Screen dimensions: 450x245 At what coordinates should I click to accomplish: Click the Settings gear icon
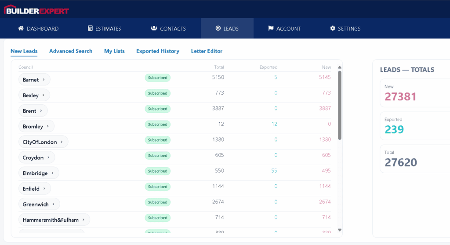[333, 28]
